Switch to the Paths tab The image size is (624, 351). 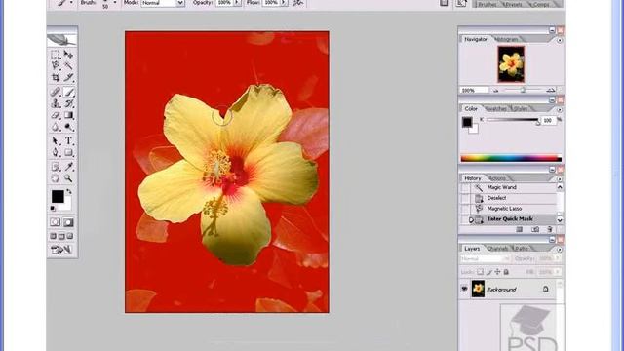522,249
